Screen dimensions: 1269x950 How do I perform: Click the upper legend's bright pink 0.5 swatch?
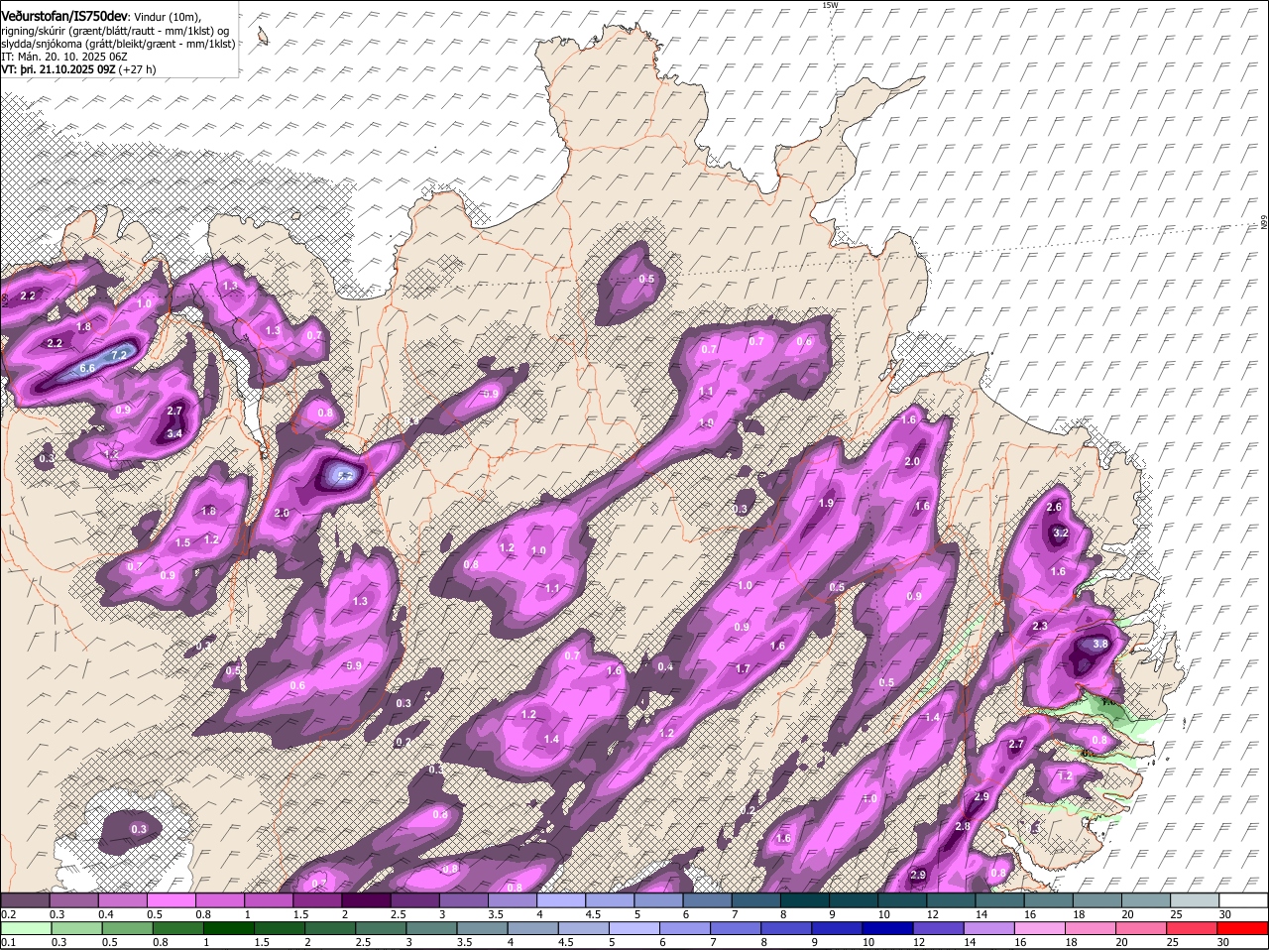click(171, 899)
